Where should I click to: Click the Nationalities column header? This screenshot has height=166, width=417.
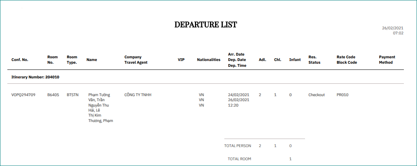(x=208, y=60)
